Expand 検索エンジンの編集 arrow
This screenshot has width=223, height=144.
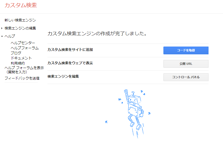tap(2, 28)
